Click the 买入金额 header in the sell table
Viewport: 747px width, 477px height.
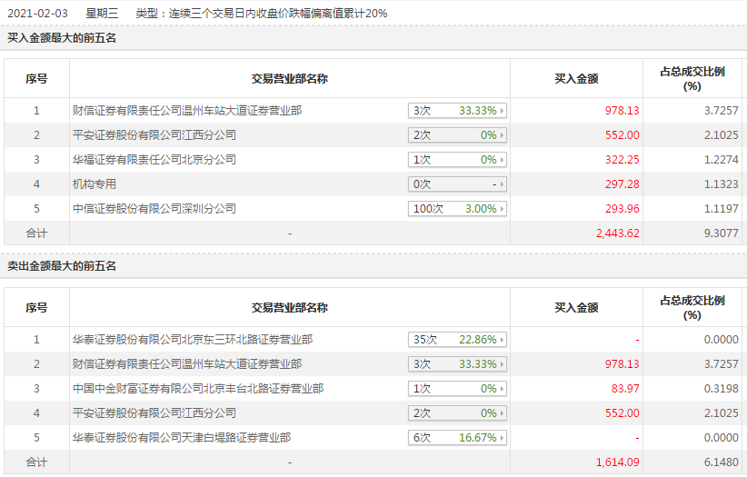tap(576, 308)
